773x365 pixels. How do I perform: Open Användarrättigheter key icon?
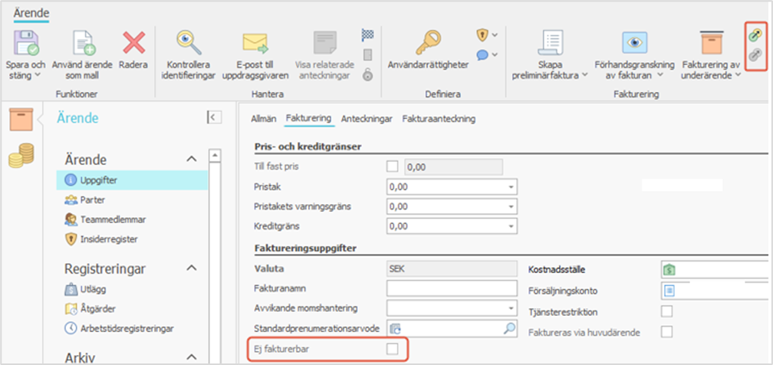click(x=428, y=40)
